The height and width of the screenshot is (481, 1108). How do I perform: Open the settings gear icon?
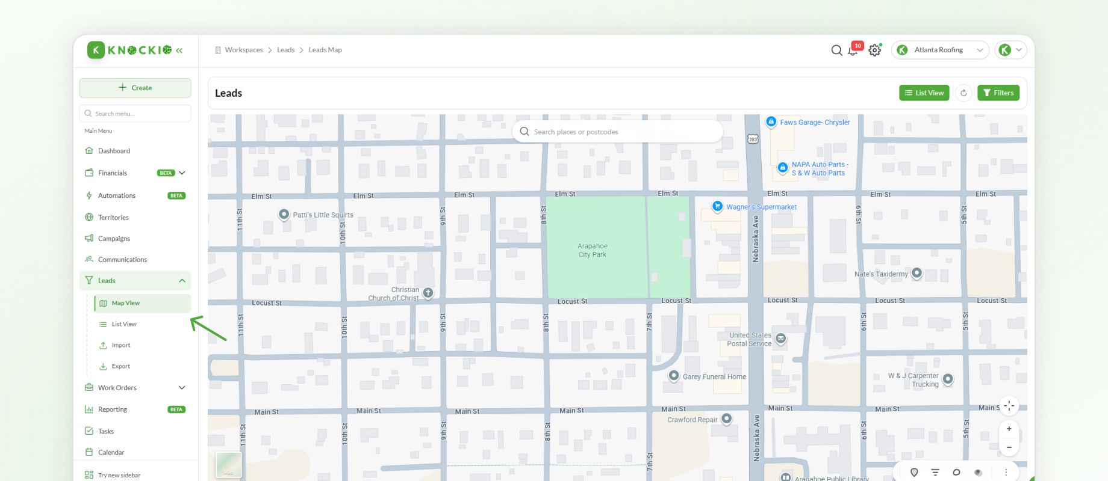pos(875,51)
